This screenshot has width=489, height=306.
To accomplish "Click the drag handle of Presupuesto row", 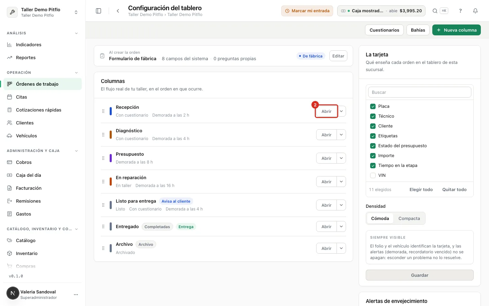I will pos(103,158).
